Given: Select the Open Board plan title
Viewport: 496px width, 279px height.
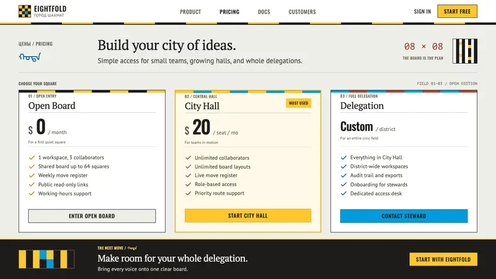Looking at the screenshot, I should [x=52, y=105].
